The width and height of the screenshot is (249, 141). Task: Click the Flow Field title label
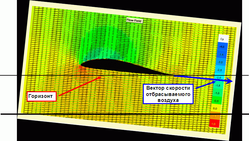click(x=134, y=20)
